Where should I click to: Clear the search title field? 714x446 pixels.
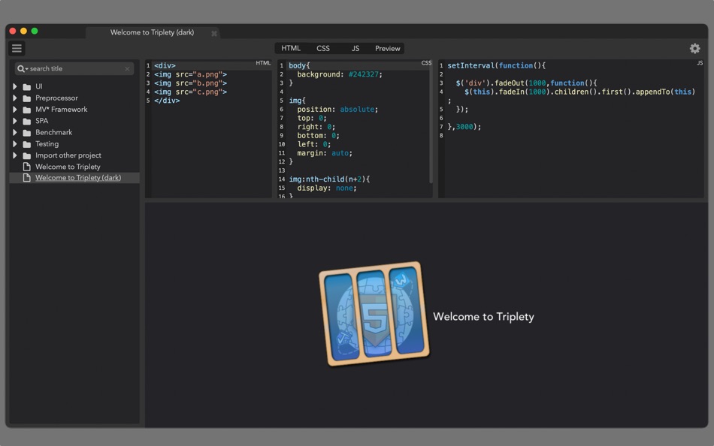(127, 69)
